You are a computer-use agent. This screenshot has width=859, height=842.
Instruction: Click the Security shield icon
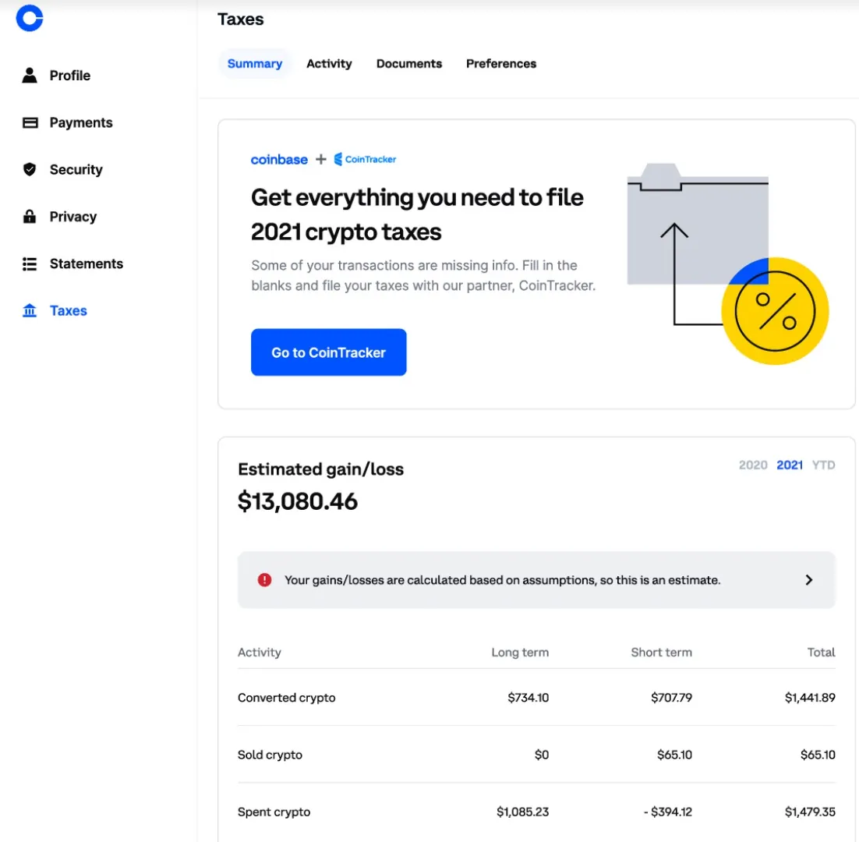(30, 169)
